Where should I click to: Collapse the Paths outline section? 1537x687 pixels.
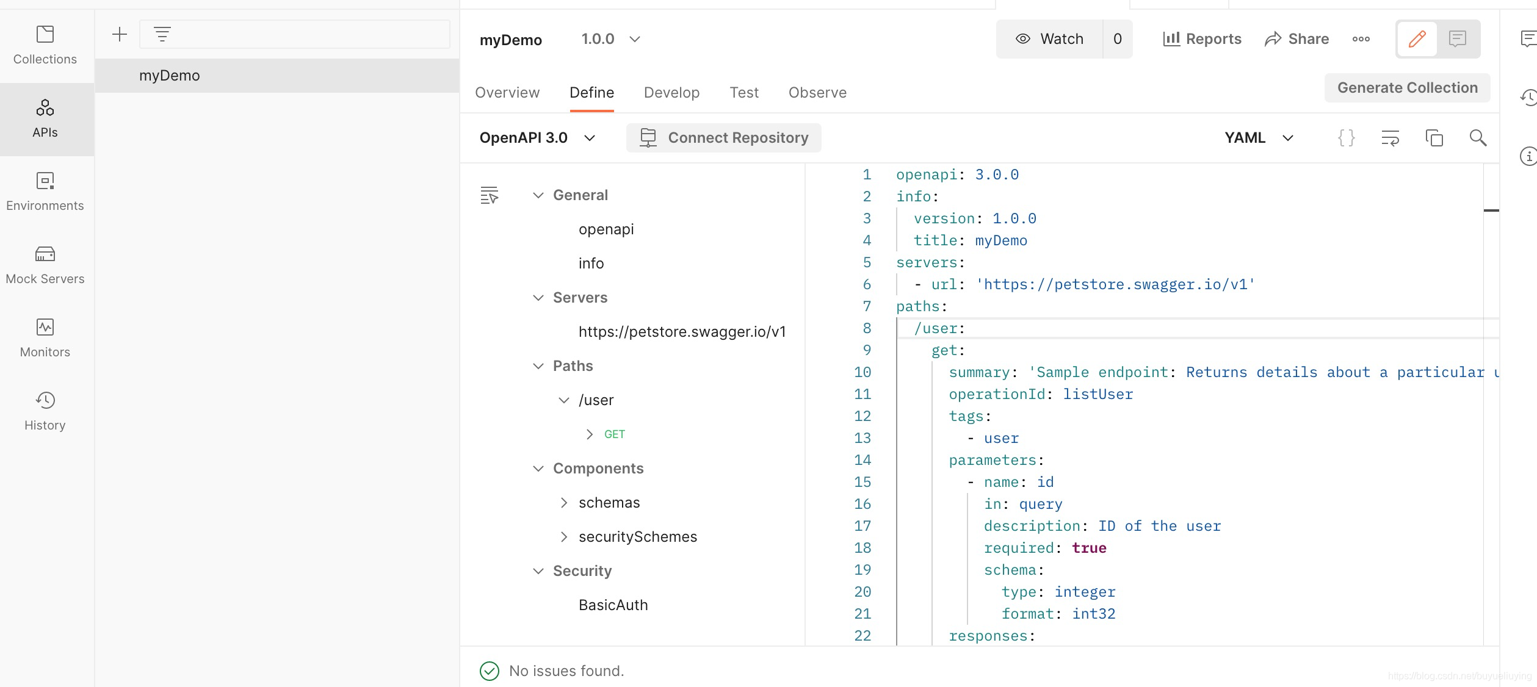pyautogui.click(x=538, y=366)
